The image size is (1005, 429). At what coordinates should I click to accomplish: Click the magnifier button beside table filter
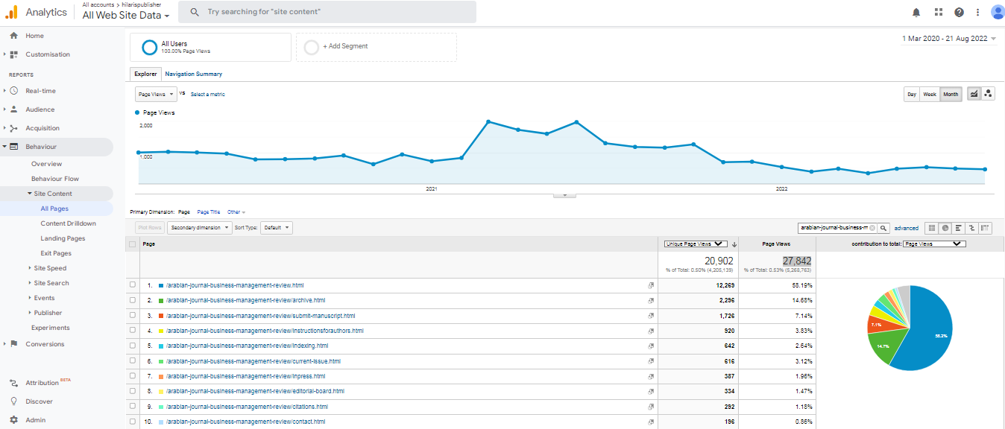883,228
